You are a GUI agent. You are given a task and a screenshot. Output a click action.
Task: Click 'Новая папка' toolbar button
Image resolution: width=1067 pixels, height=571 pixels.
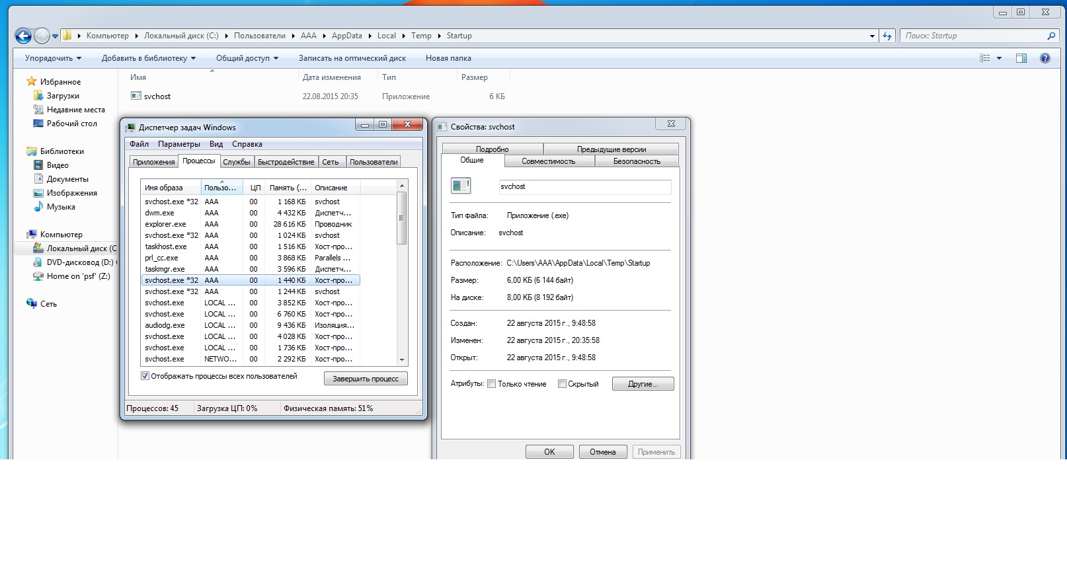tap(448, 58)
